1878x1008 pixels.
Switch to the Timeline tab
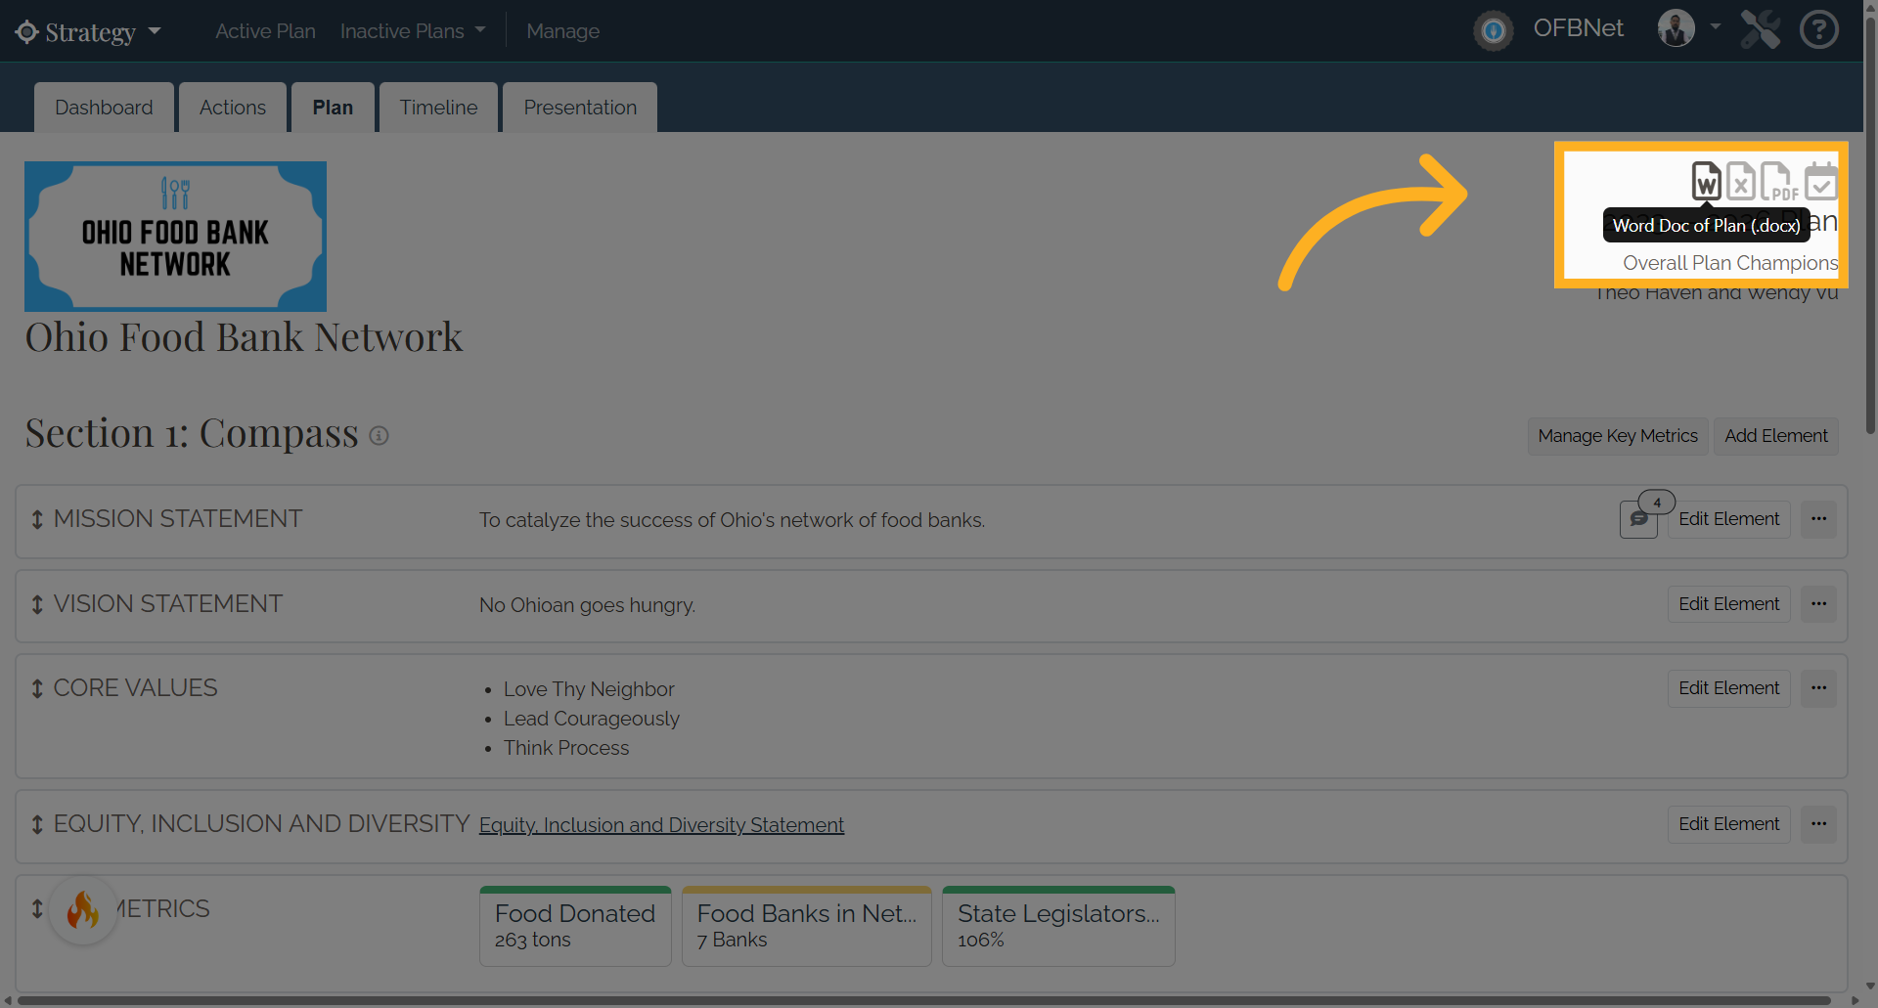click(x=438, y=108)
